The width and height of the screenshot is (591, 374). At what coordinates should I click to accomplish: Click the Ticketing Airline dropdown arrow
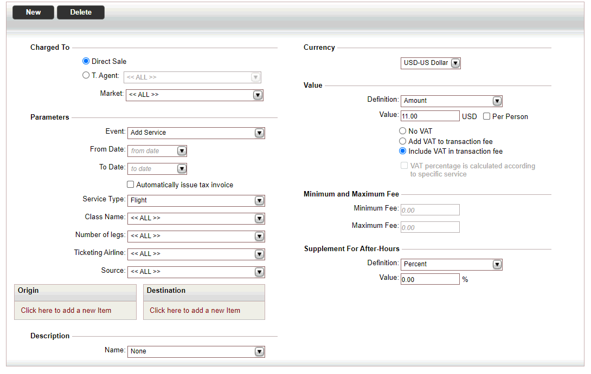259,254
